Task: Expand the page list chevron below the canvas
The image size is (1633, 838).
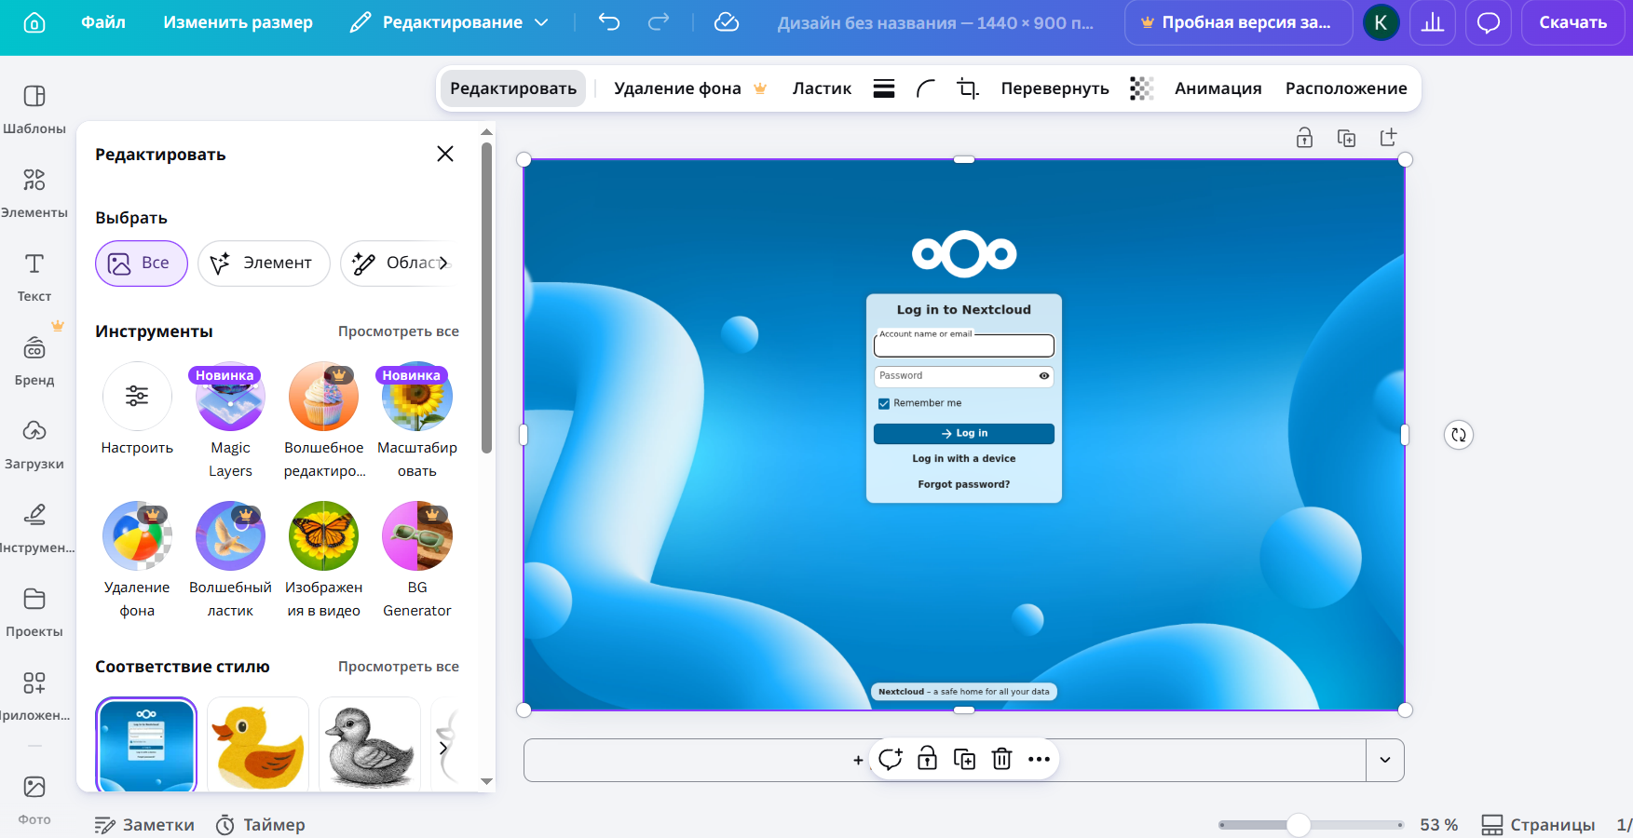Action: pos(1385,760)
